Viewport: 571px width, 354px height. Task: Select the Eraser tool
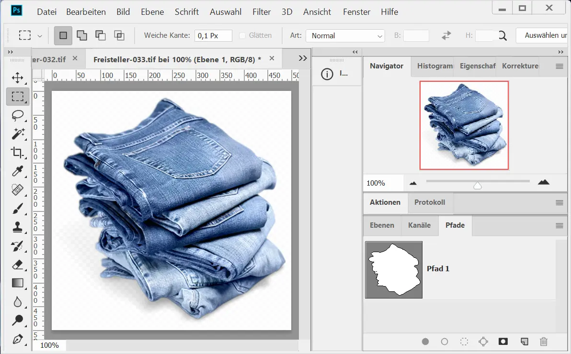18,265
